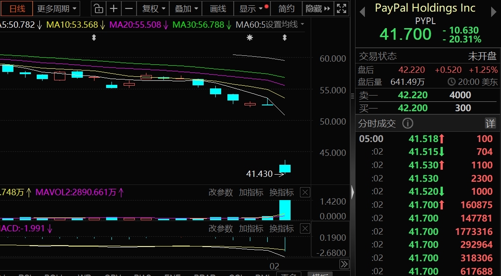Screen dimensions: 501x276
Task: Click 换指标 in the volume panel
Action: (282, 192)
